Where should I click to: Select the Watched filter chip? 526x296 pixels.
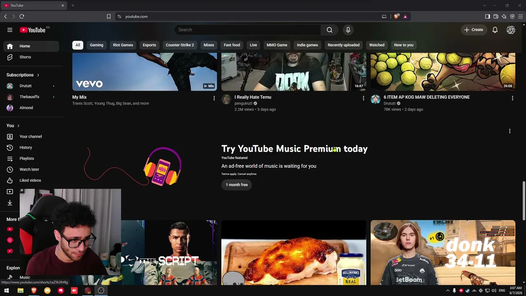[x=377, y=45]
